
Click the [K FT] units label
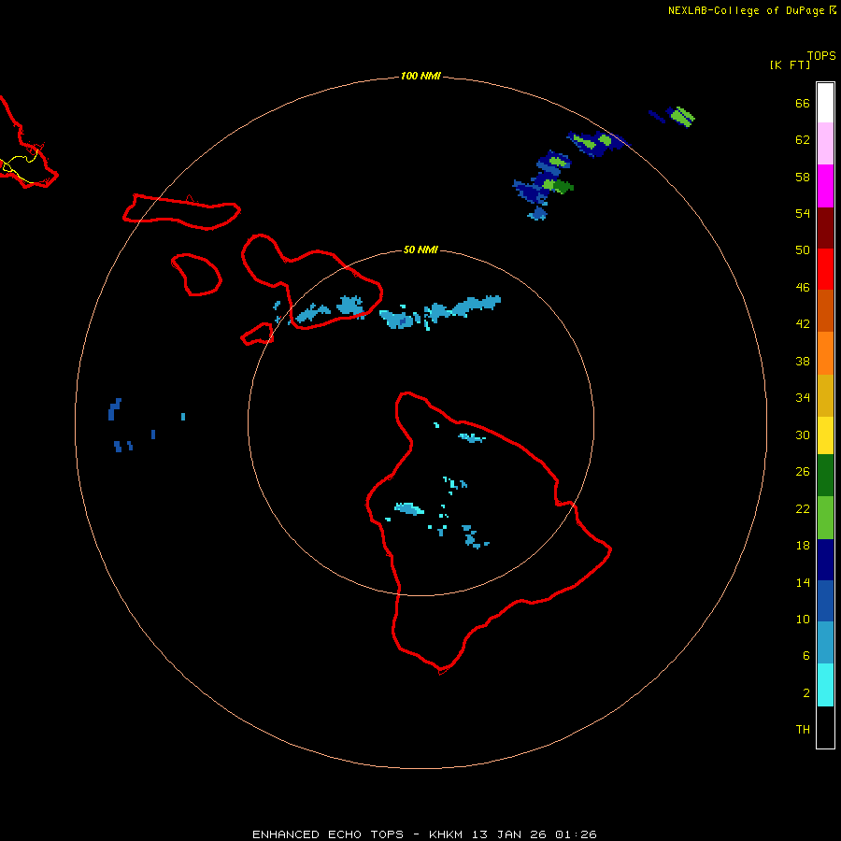click(790, 64)
